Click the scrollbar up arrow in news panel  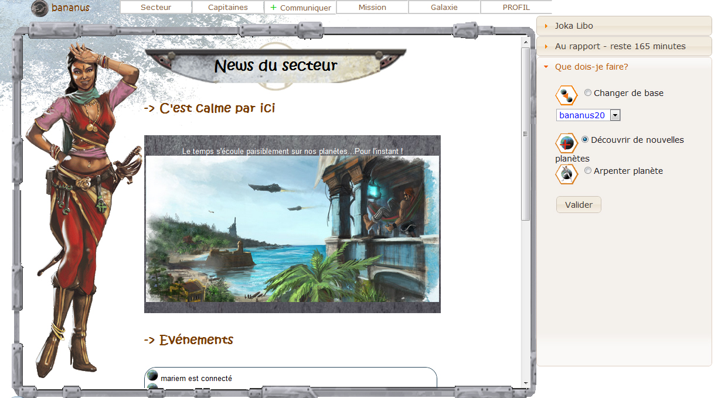tap(525, 42)
